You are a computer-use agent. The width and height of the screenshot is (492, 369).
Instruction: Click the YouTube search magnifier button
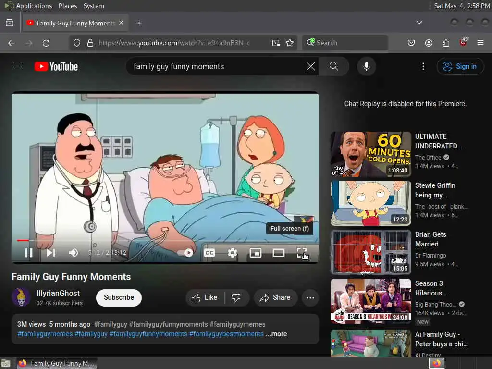[x=334, y=66]
